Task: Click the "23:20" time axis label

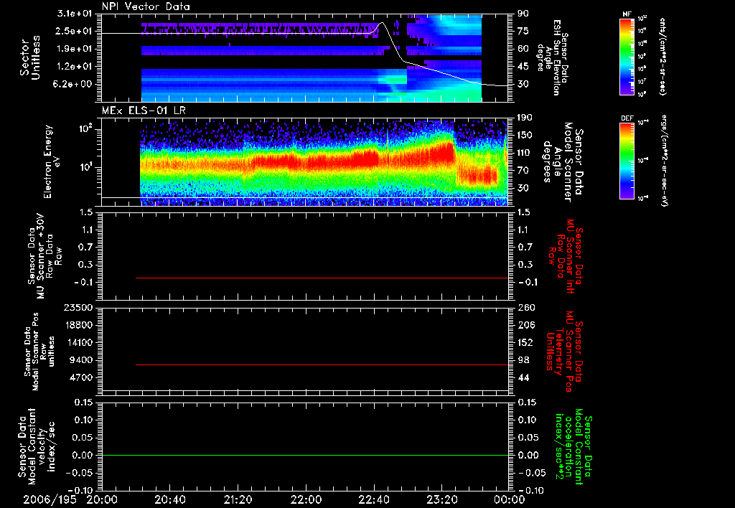Action: 442,500
